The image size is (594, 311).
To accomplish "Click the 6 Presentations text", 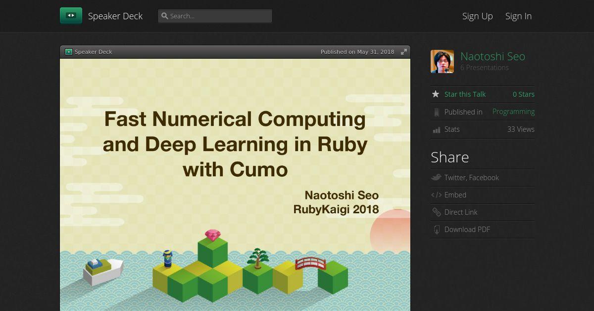I will coord(485,68).
